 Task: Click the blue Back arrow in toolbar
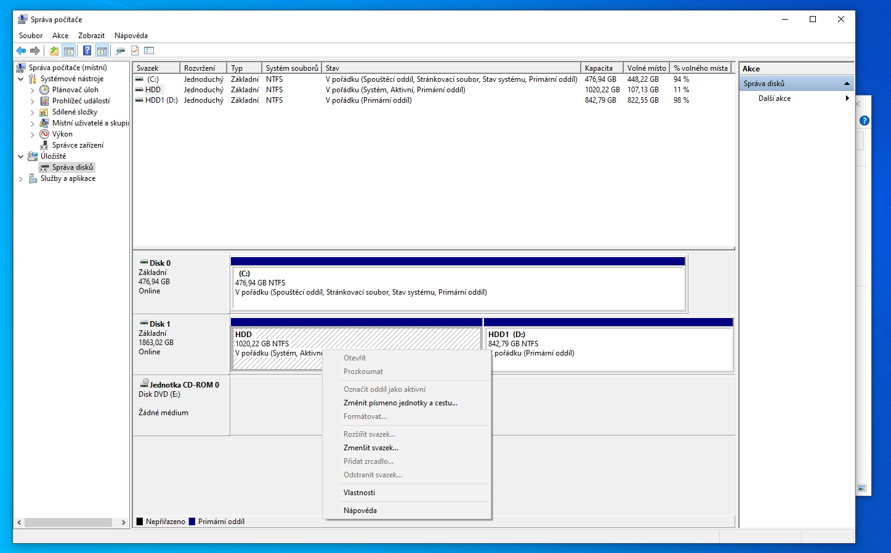point(21,51)
